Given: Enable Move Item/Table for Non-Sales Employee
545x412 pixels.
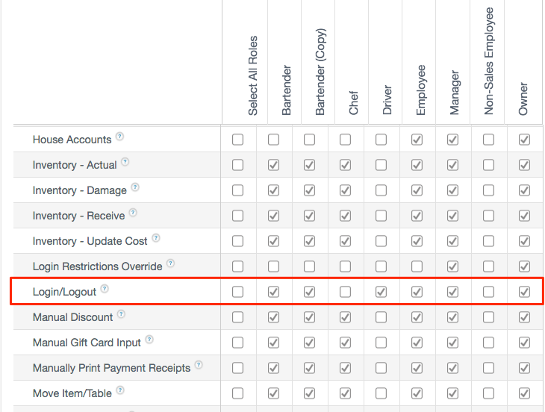Looking at the screenshot, I should tap(488, 393).
